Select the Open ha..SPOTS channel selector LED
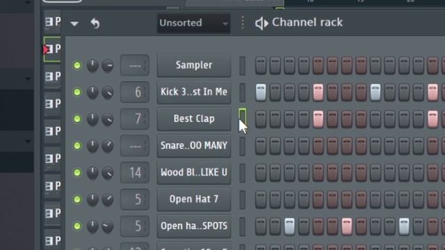Viewport: 445px width, 250px height. pyautogui.click(x=242, y=226)
